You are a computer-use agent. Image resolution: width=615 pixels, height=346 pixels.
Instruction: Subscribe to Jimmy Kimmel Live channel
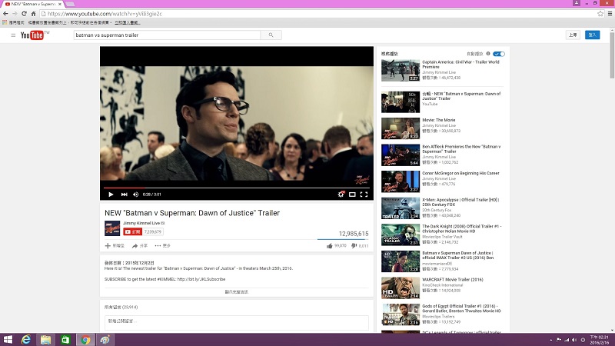[x=132, y=232]
